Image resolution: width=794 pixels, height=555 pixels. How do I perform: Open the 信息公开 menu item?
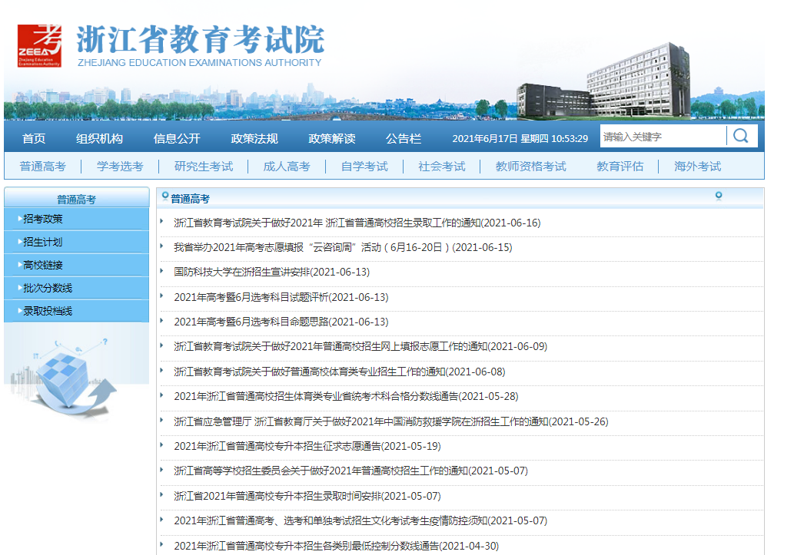179,138
